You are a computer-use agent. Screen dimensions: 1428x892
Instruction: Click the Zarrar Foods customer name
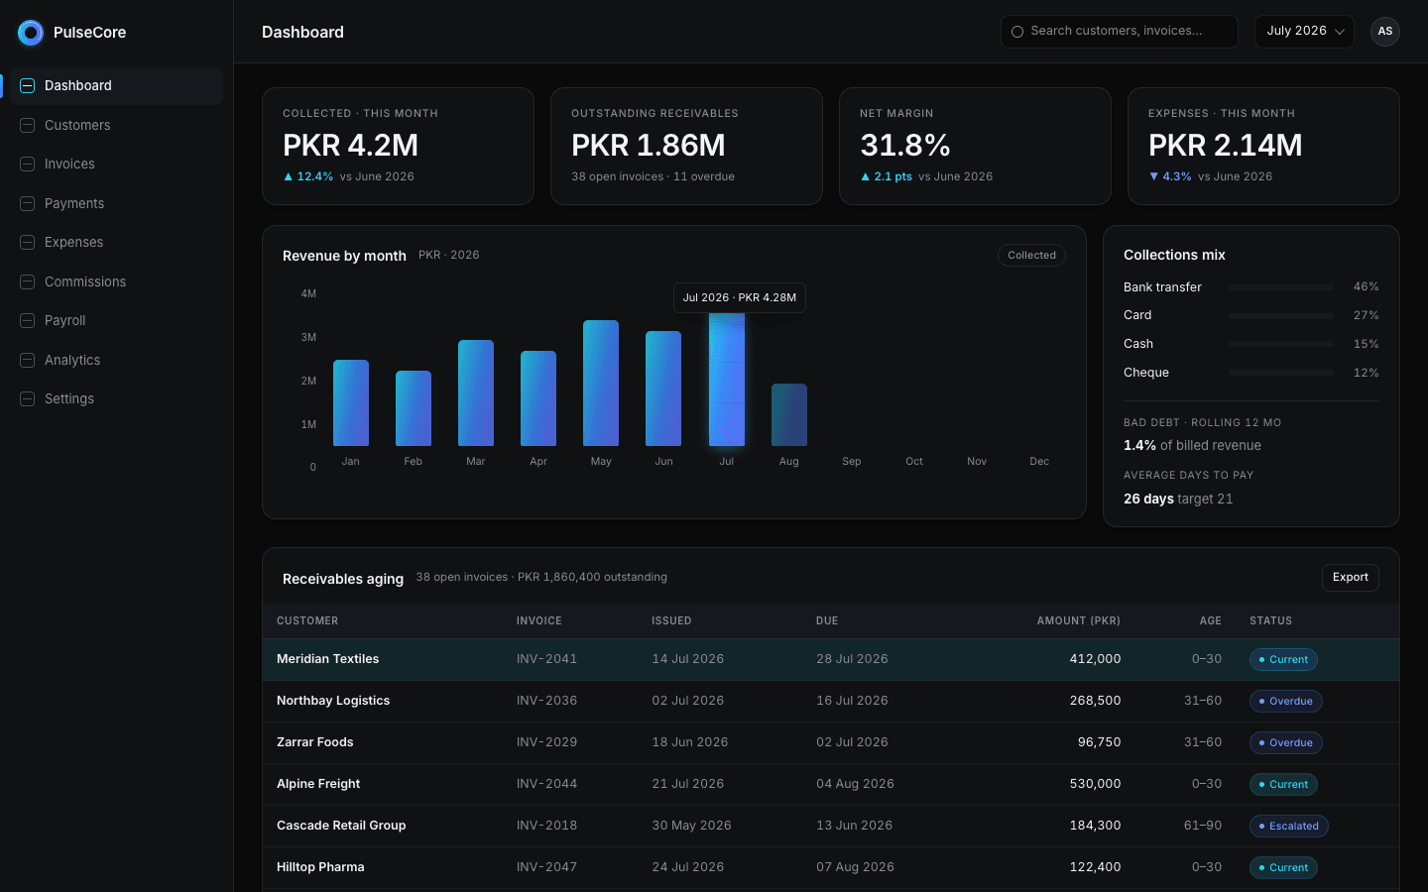point(314,742)
